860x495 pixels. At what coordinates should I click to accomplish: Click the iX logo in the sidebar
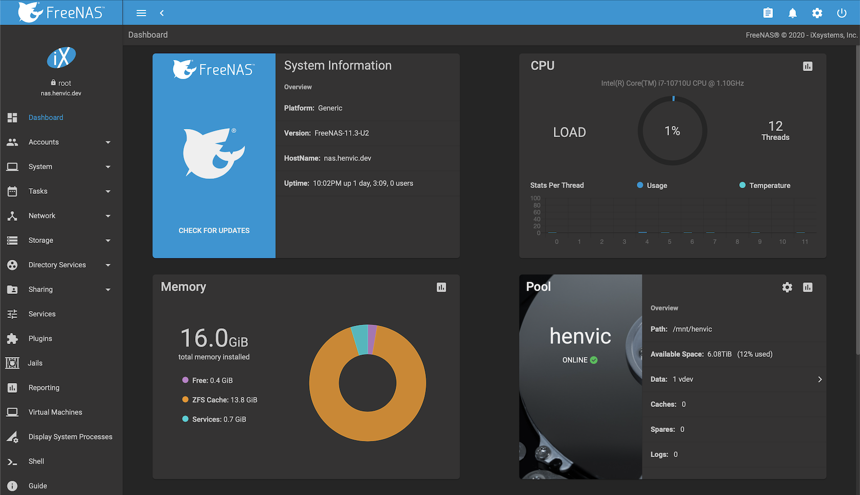61,57
